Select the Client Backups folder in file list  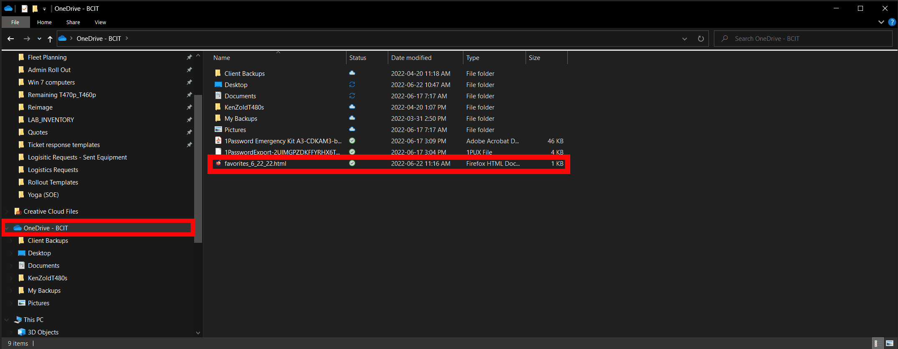(244, 74)
